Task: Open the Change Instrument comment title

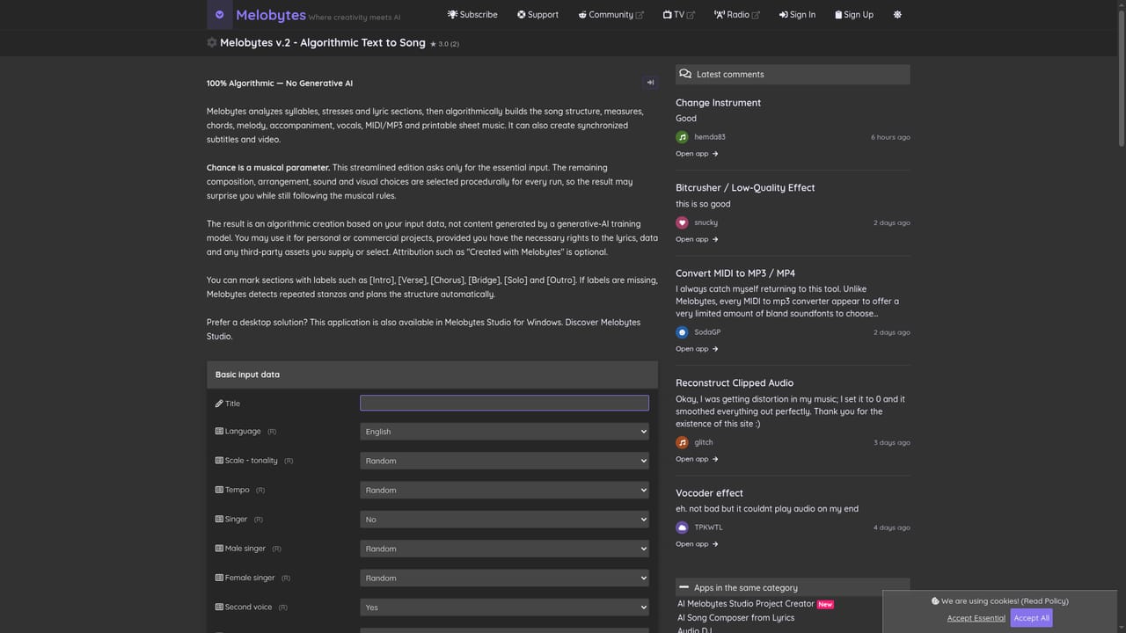Action: click(718, 103)
